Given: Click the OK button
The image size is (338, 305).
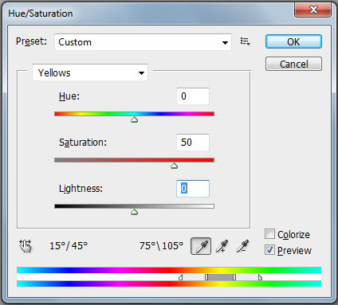Looking at the screenshot, I should click(293, 41).
